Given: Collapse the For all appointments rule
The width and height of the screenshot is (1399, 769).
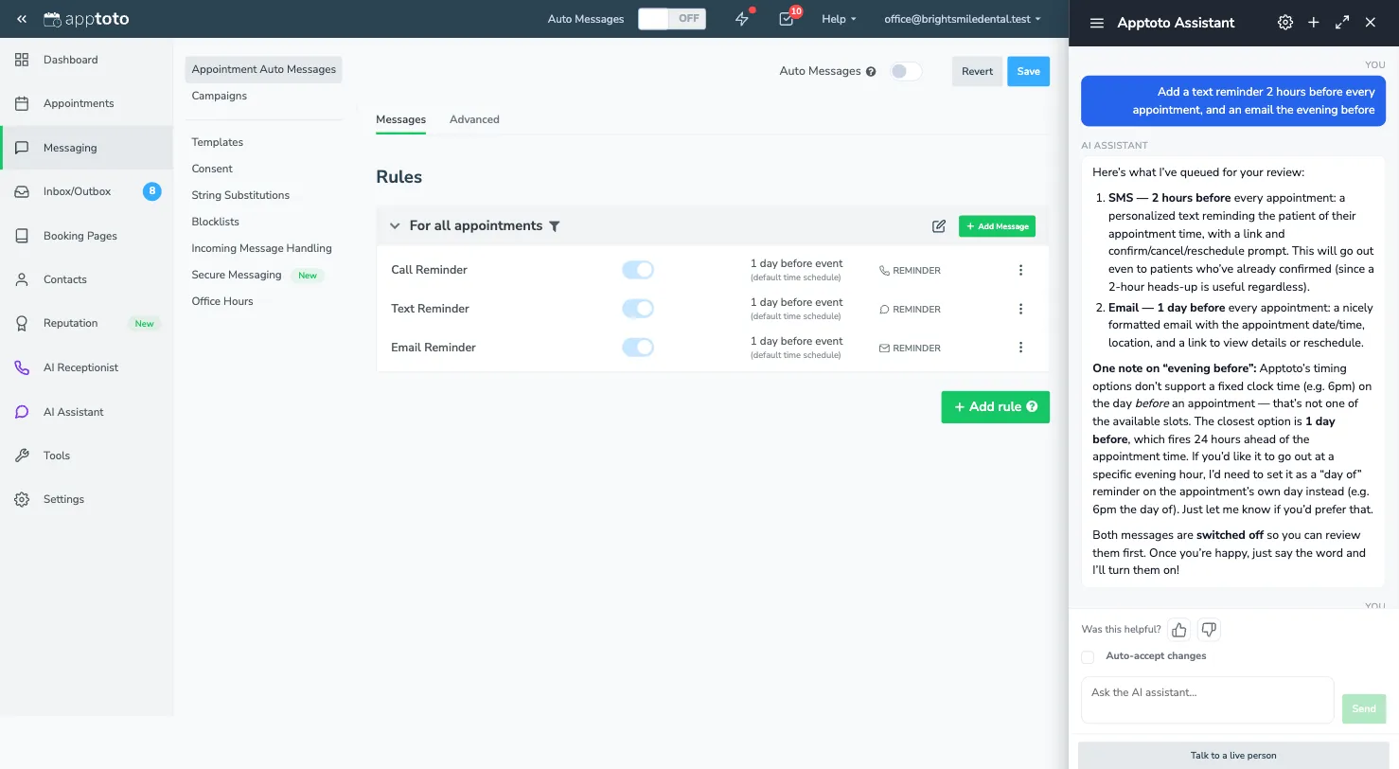Looking at the screenshot, I should (x=396, y=226).
